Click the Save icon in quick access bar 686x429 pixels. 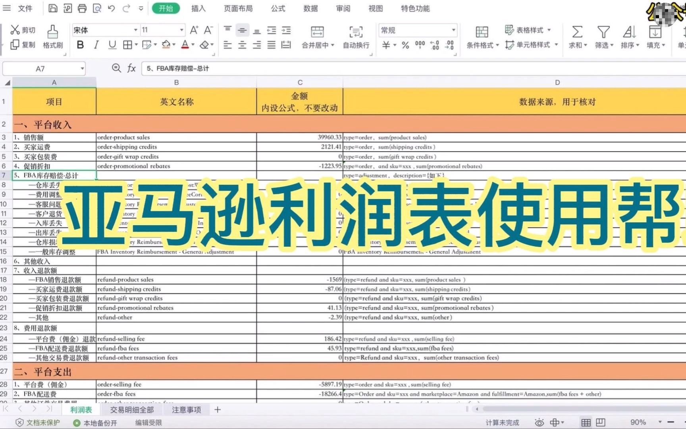53,8
